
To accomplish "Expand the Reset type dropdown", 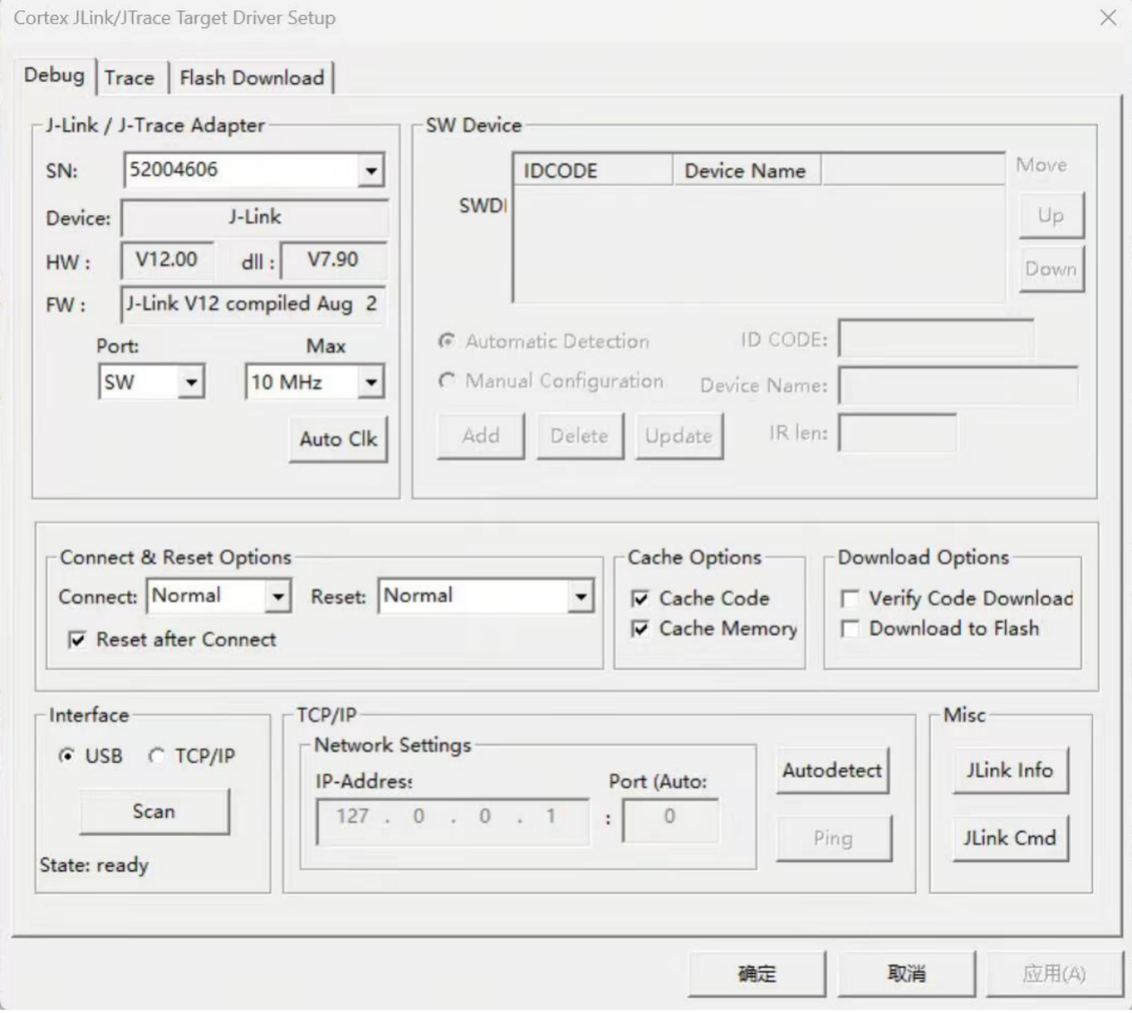I will tap(580, 596).
